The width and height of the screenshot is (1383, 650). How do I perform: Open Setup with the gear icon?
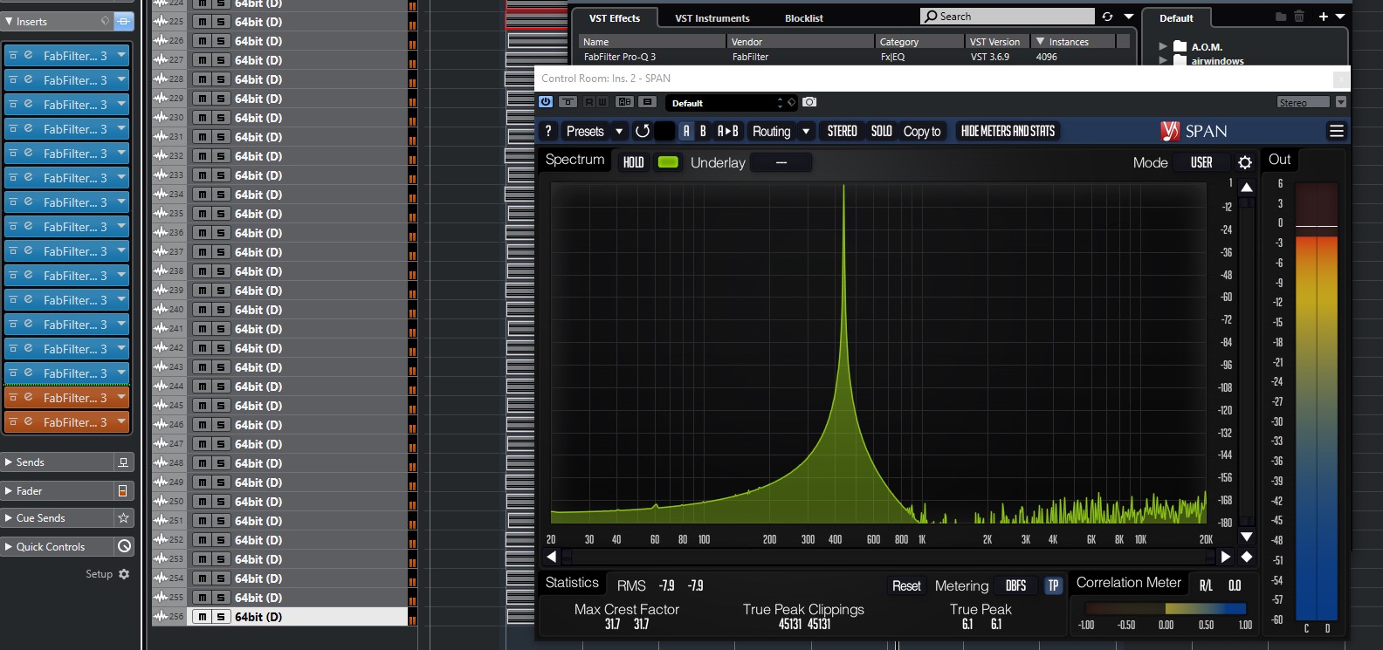[x=124, y=574]
